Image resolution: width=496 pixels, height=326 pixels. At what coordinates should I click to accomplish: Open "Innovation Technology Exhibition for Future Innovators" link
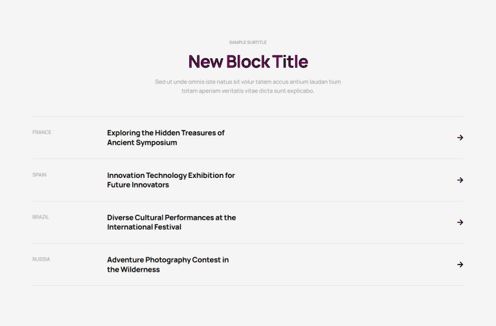pos(170,180)
